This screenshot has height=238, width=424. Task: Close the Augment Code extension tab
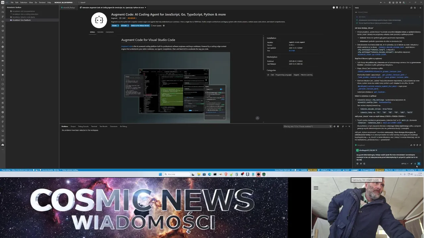click(x=145, y=7)
